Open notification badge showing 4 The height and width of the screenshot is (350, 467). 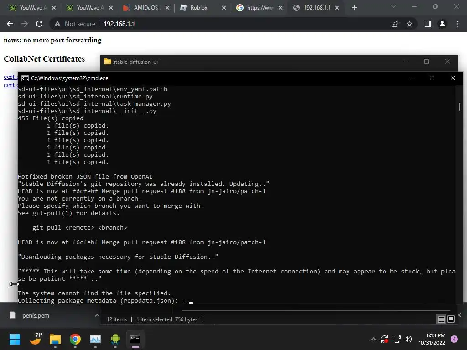(x=454, y=339)
